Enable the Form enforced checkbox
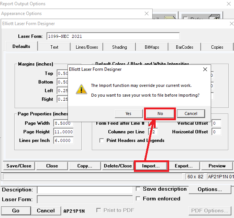Viewport: 234px width, 218px height. [138, 199]
